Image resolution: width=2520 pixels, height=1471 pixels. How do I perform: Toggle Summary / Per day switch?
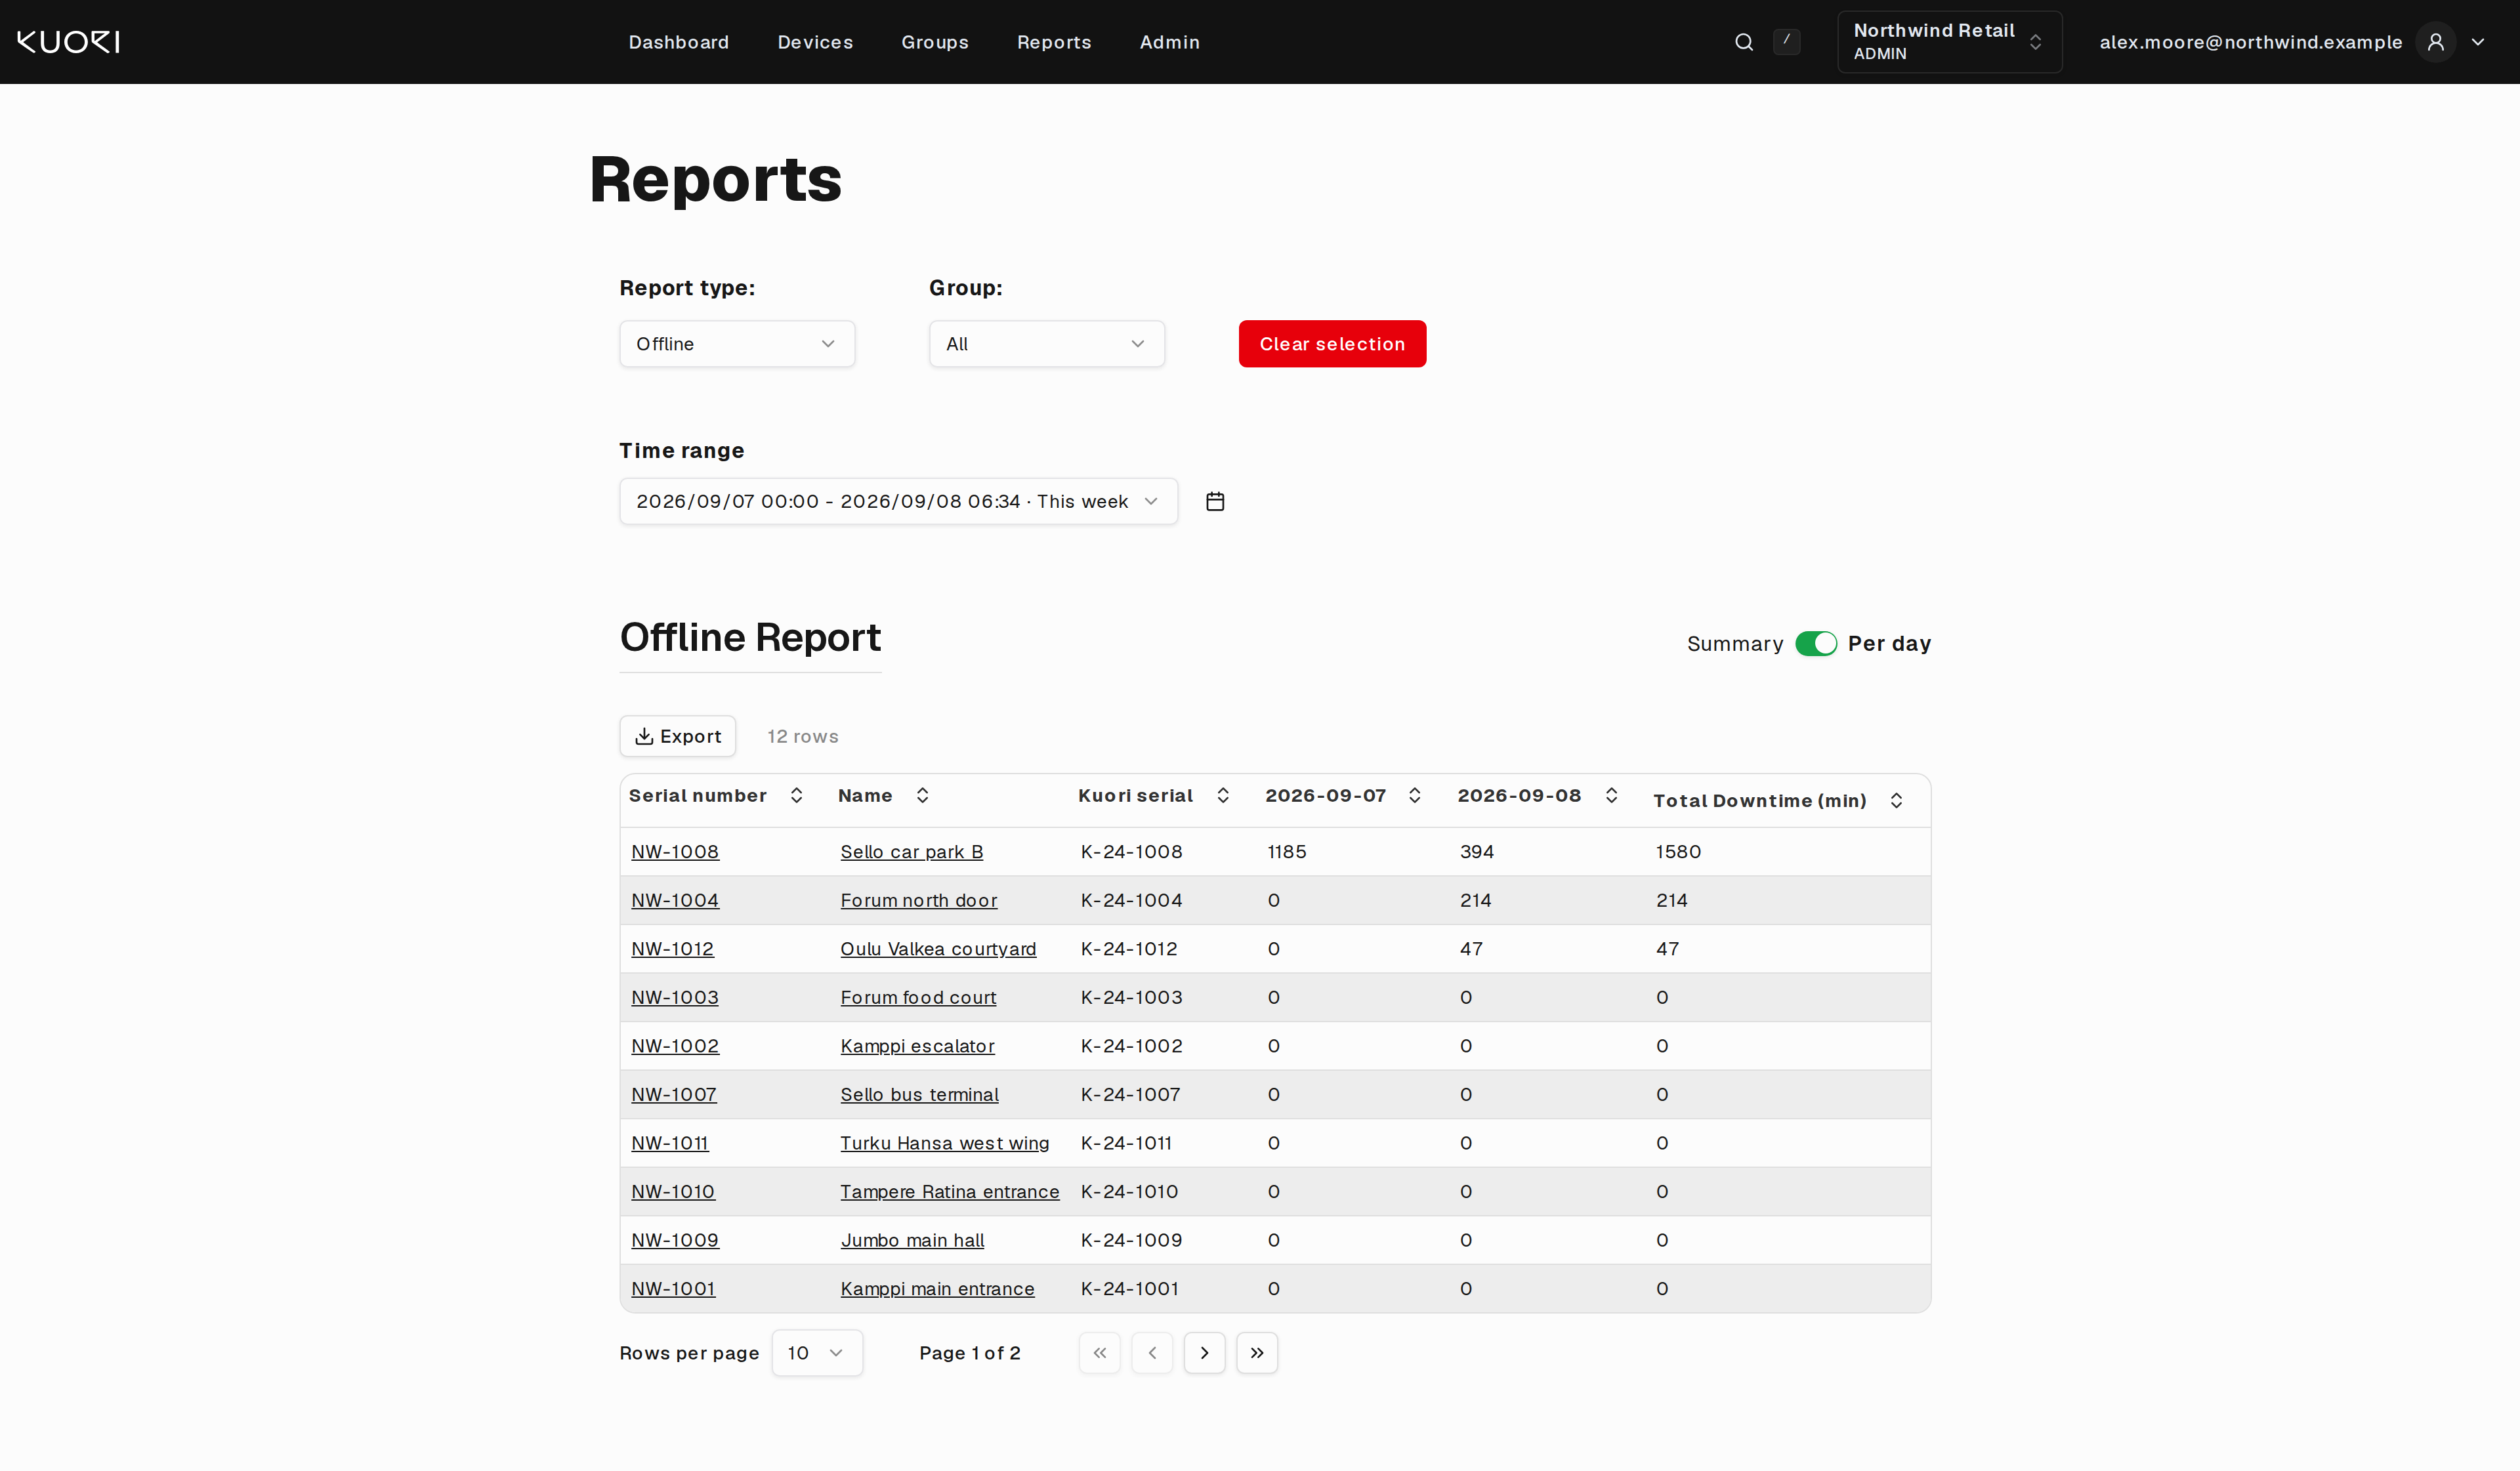[x=1815, y=643]
